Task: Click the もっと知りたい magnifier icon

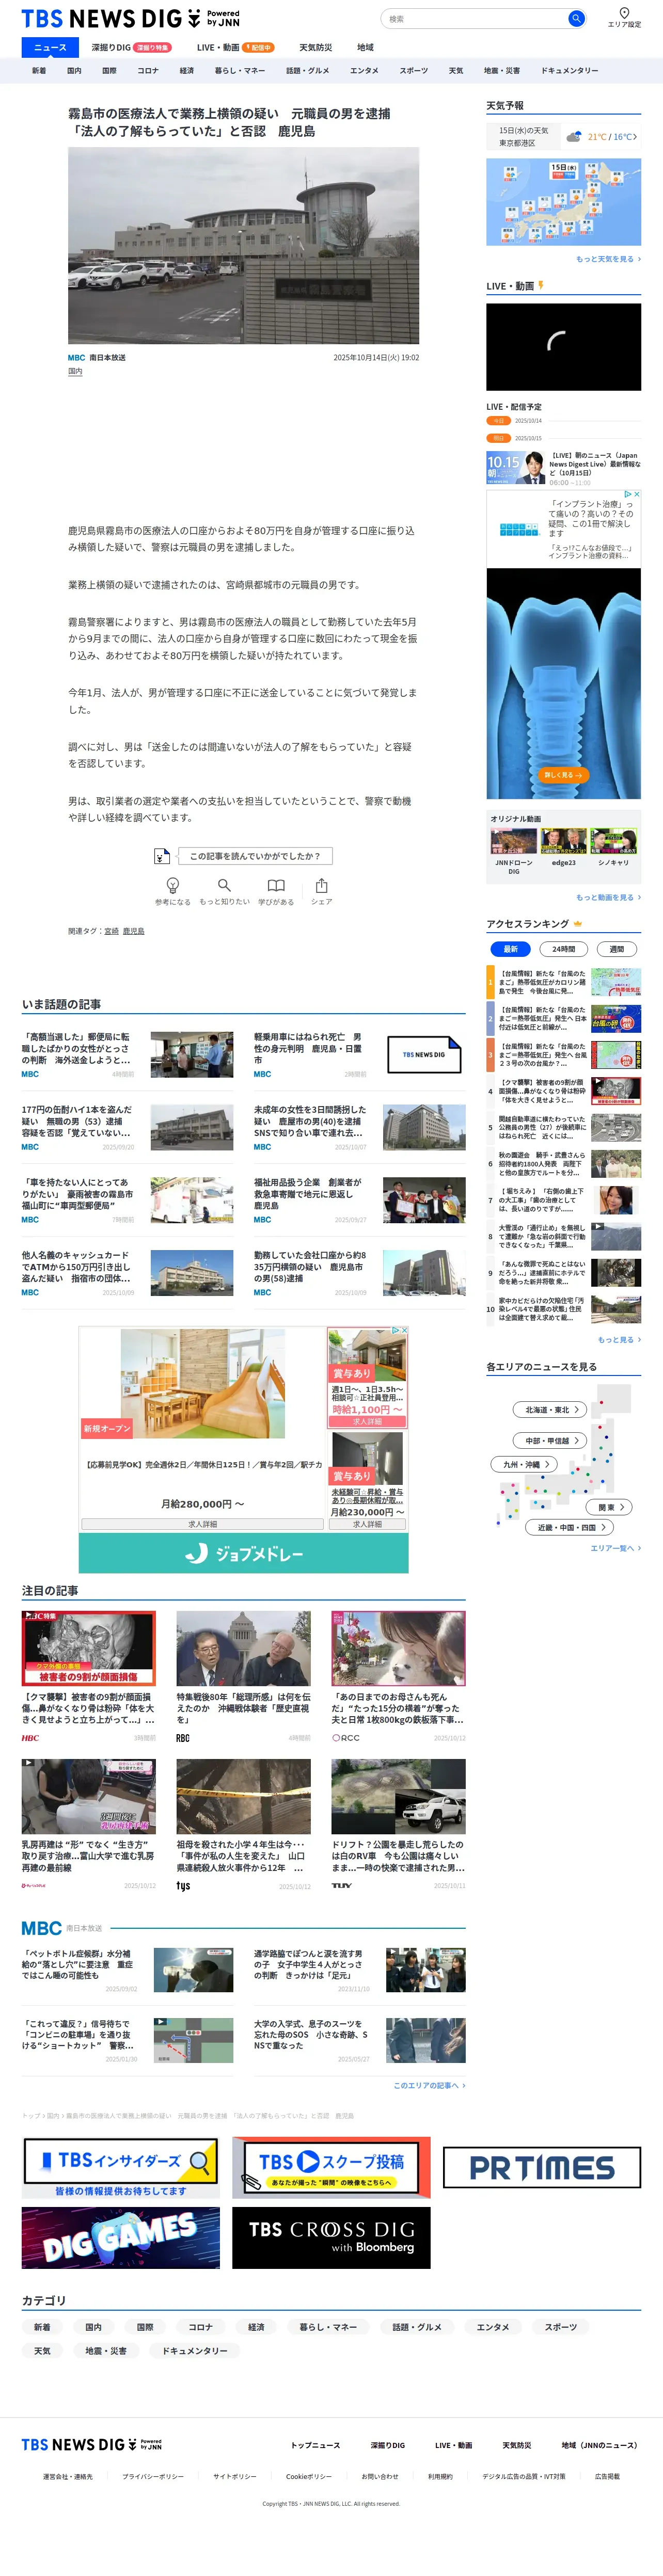Action: [224, 885]
